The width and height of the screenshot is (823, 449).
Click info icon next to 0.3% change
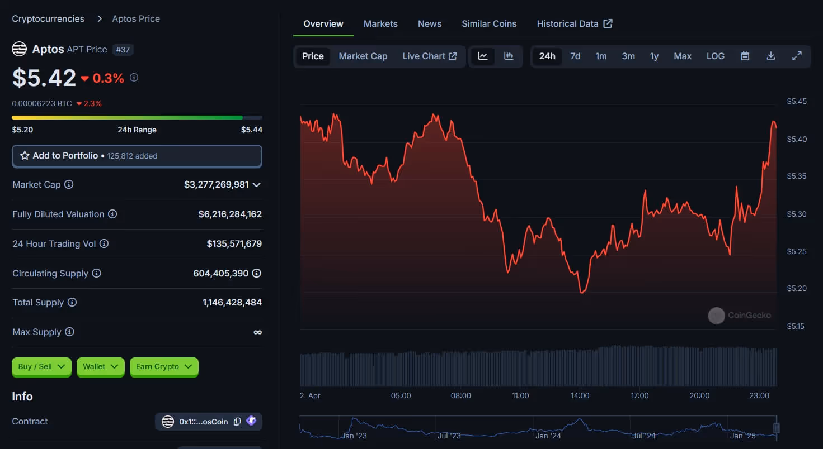[134, 78]
